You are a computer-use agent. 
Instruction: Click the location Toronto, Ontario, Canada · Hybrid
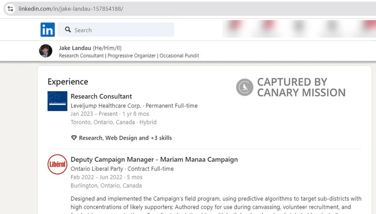tap(113, 122)
